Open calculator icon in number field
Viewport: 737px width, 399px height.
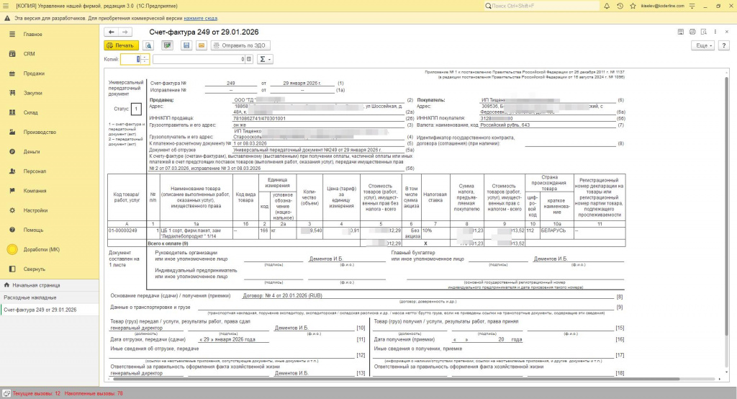point(249,59)
